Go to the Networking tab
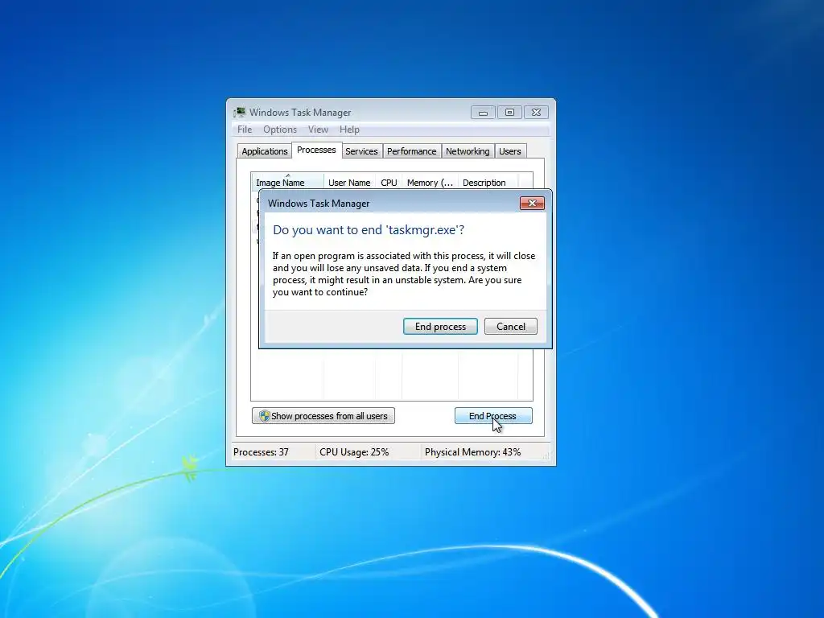Screen dimensions: 824x618 [x=468, y=151]
